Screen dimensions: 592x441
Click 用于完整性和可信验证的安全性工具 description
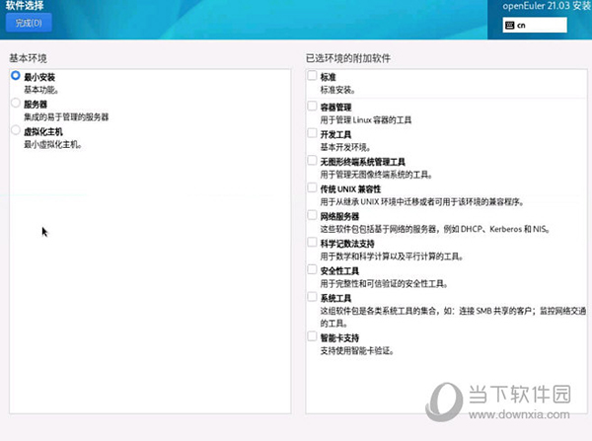tap(384, 284)
